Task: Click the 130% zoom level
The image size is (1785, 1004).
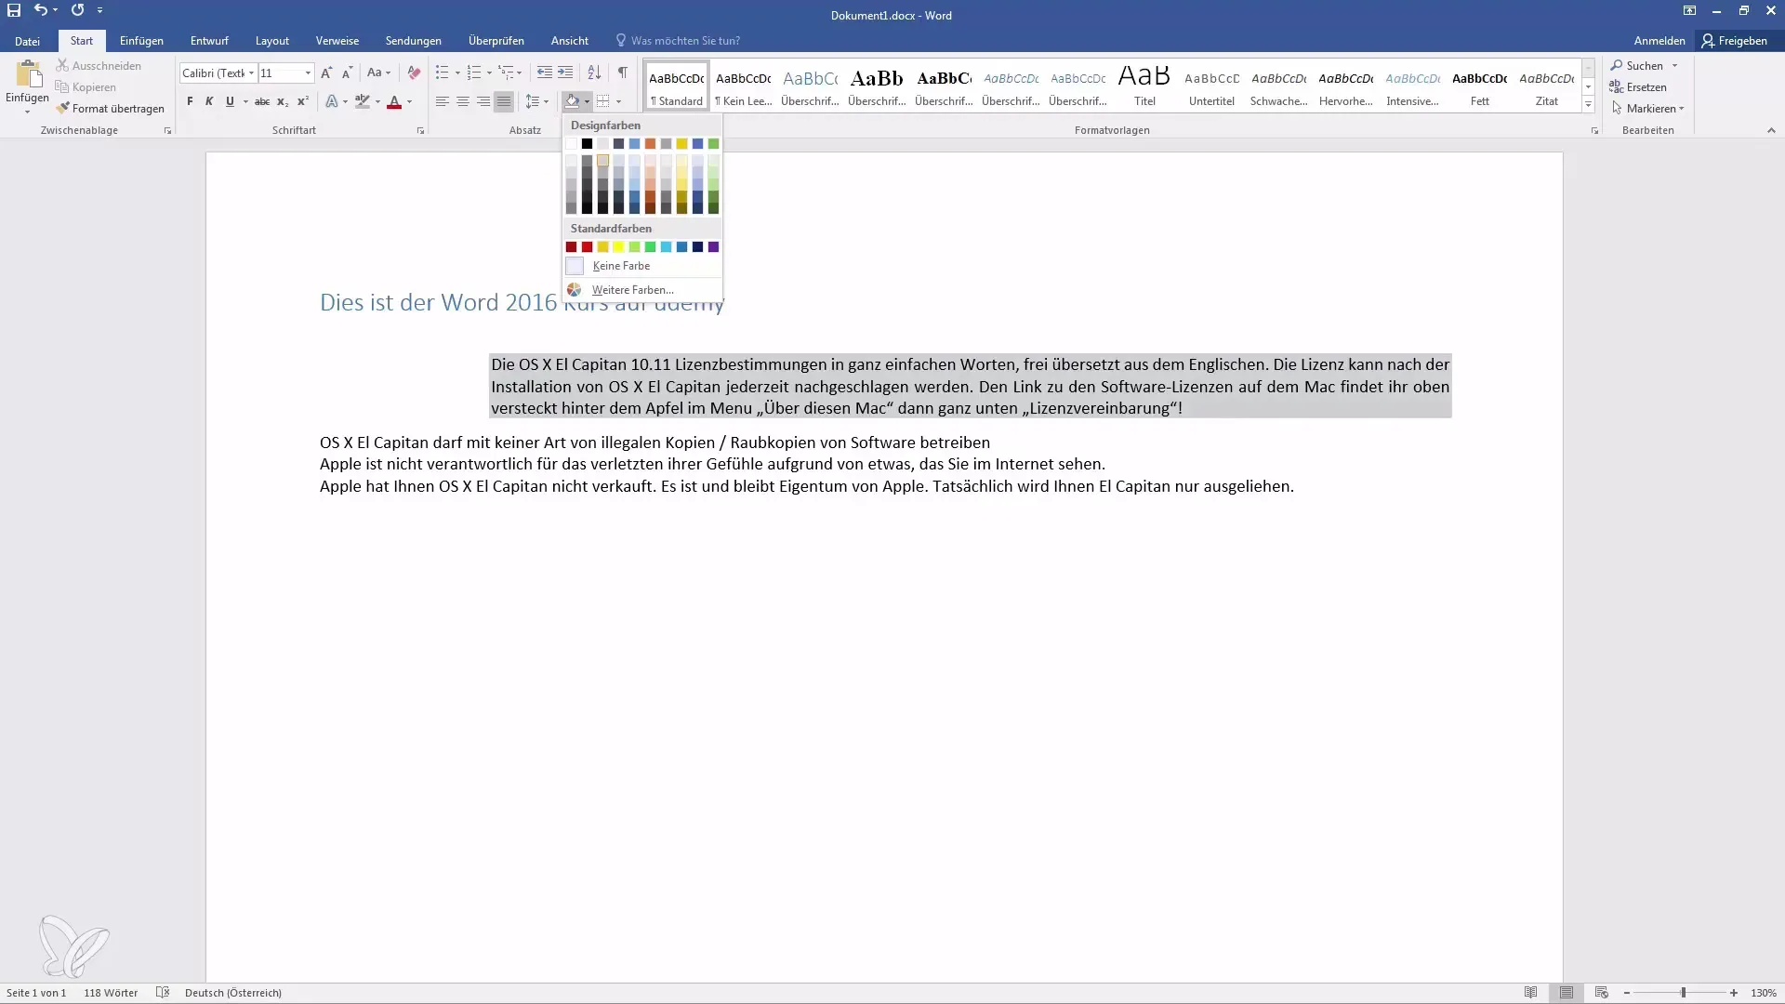Action: tap(1764, 993)
